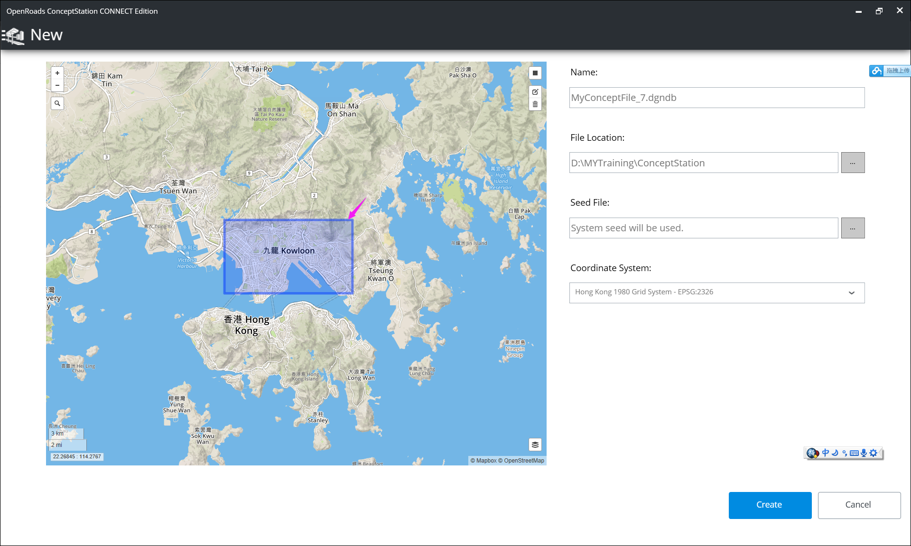The width and height of the screenshot is (911, 546).
Task: Click the Seed File text field
Action: point(704,228)
